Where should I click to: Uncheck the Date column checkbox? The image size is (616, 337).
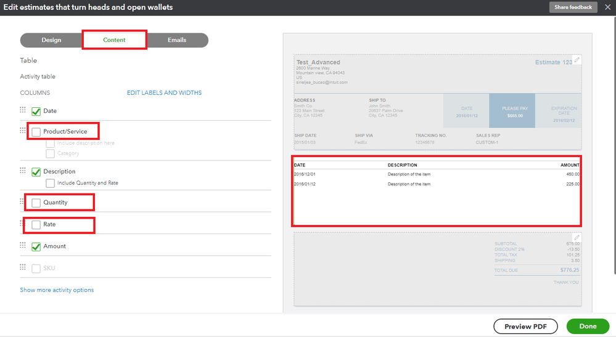pos(36,112)
